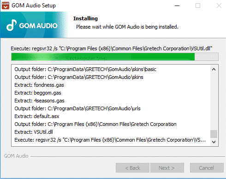Image resolution: width=226 pixels, height=179 pixels.
Task: Click the down arrow in the log scrollbar
Action: [214, 142]
